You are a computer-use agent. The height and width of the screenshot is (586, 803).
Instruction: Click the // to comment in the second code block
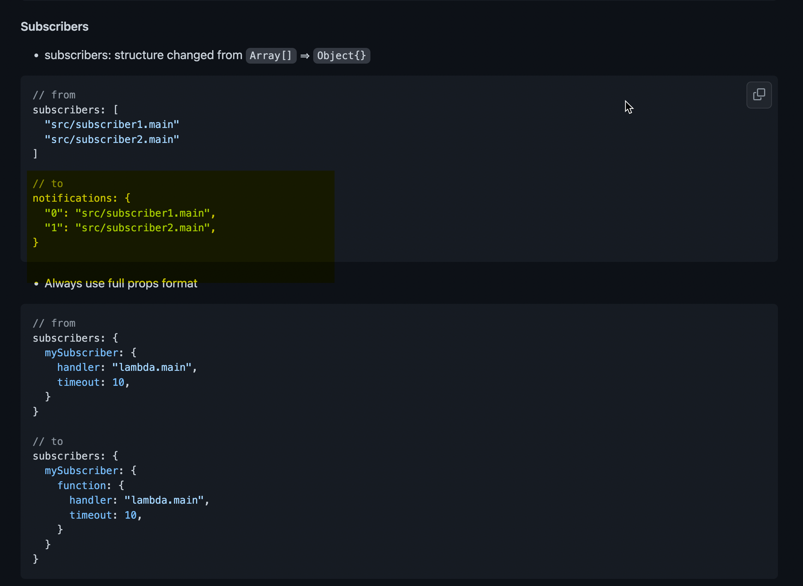(x=48, y=441)
